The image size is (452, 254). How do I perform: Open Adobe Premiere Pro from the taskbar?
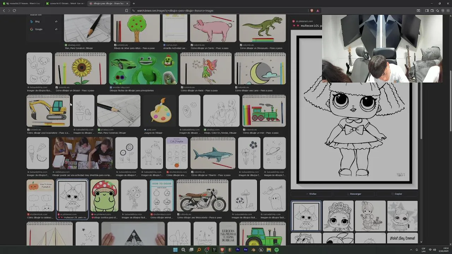(x=238, y=250)
